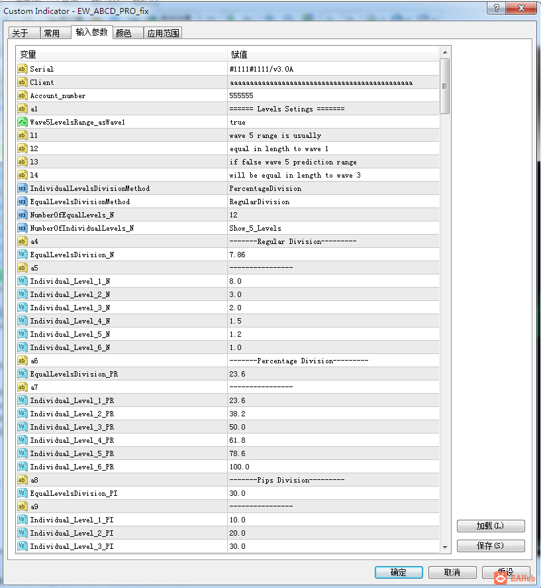Close the Custom Indicator dialog
541x588 pixels.
coord(521,8)
